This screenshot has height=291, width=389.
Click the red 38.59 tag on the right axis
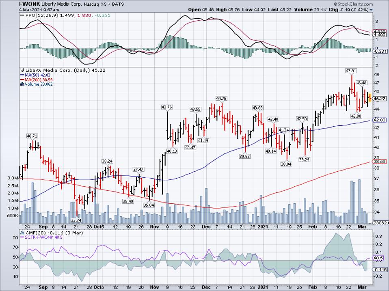click(x=380, y=162)
